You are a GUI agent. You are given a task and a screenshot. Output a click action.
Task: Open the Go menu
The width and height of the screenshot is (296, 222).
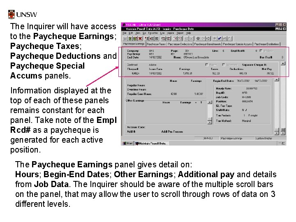[x=144, y=33]
